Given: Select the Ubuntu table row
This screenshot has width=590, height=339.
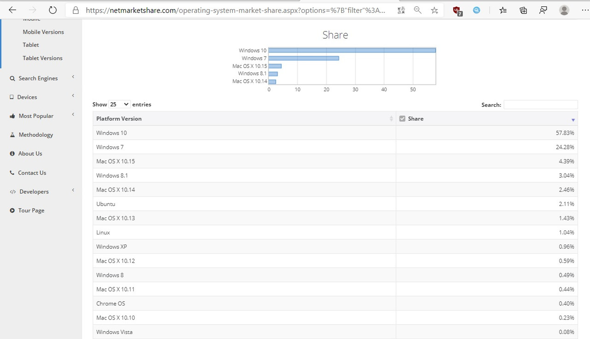Looking at the screenshot, I should 335,204.
